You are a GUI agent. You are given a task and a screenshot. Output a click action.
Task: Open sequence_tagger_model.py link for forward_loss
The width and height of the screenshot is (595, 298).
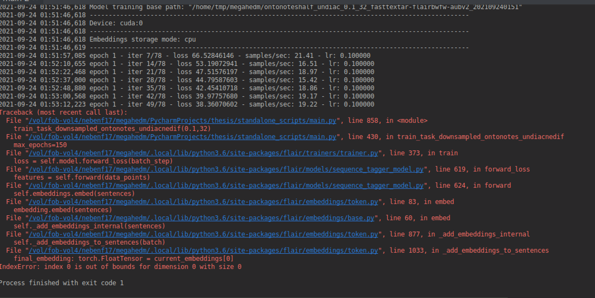click(226, 169)
